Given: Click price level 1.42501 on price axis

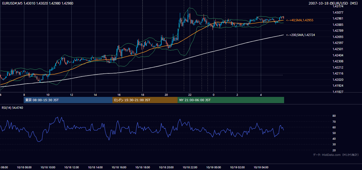Looking at the screenshot, I should click(338, 49).
